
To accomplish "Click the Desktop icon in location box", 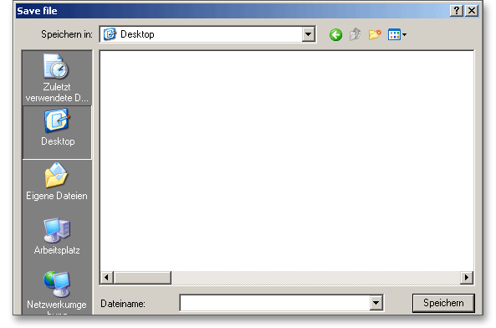I will point(110,34).
